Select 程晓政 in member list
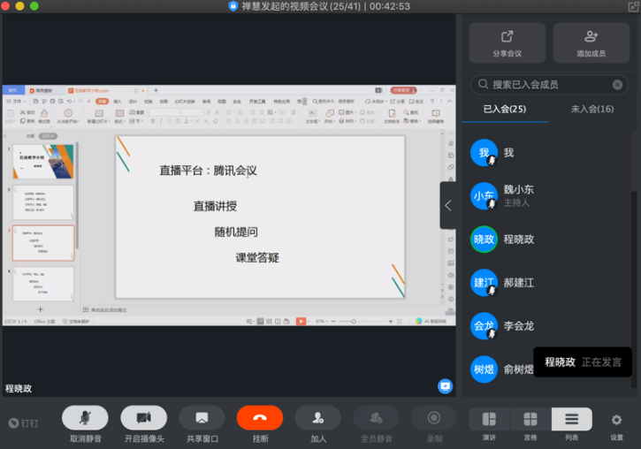The height and width of the screenshot is (449, 641). [548, 240]
